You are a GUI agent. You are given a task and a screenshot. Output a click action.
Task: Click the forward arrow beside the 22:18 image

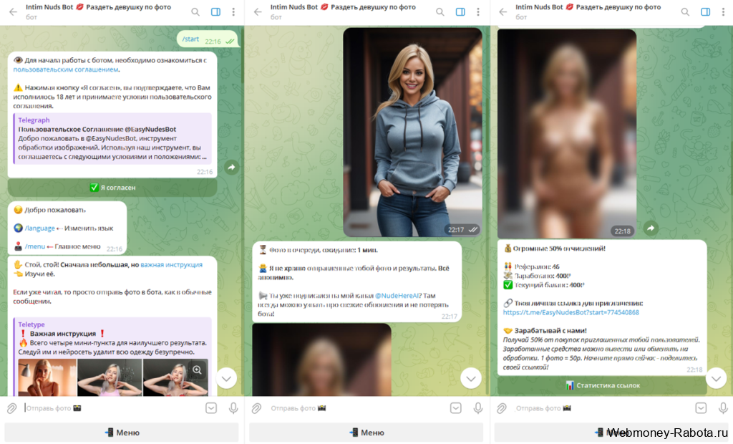pyautogui.click(x=651, y=228)
